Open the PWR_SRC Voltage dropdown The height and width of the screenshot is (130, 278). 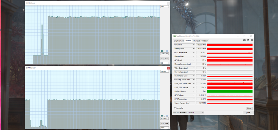pyautogui.click(x=194, y=87)
